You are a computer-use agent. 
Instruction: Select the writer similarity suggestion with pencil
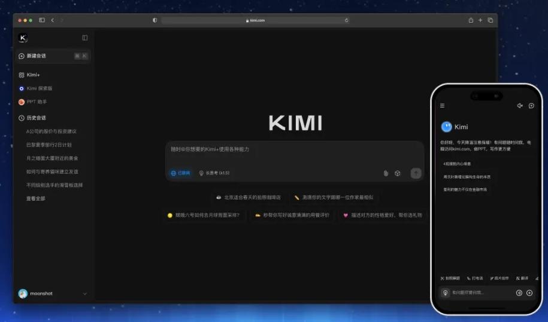(334, 197)
